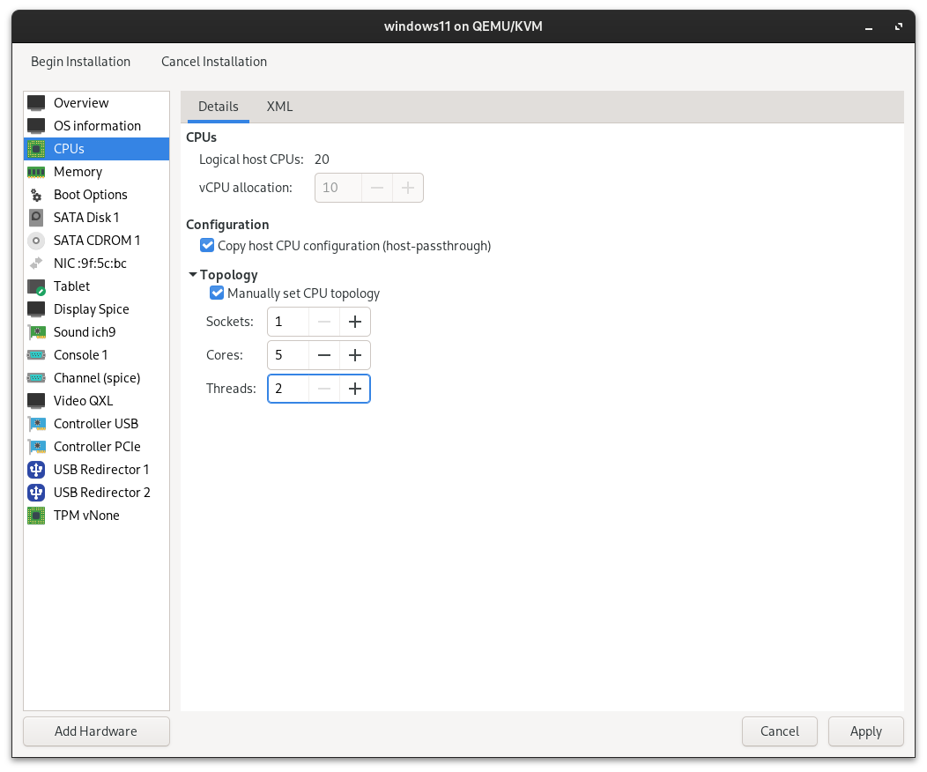The width and height of the screenshot is (927, 772).
Task: Decrease the Threads count
Action: [x=324, y=389]
